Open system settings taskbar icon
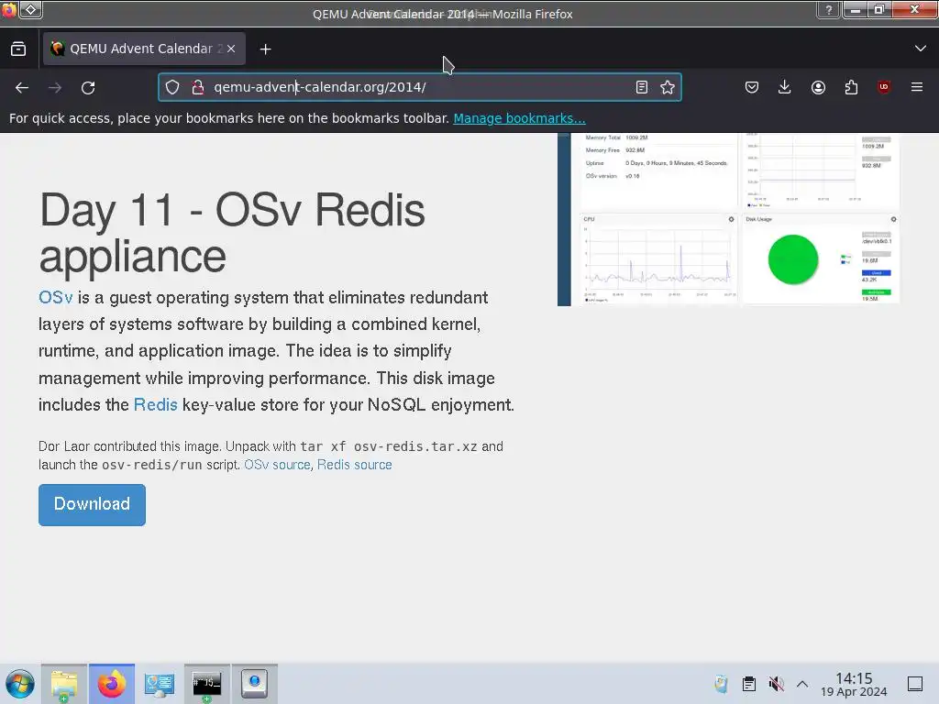939x704 pixels. tap(160, 684)
